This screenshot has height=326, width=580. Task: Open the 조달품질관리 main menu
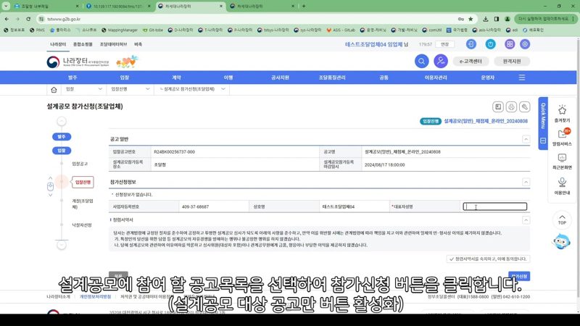click(332, 78)
